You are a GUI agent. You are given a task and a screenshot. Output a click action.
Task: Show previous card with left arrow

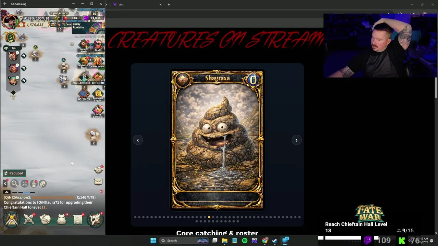click(138, 140)
